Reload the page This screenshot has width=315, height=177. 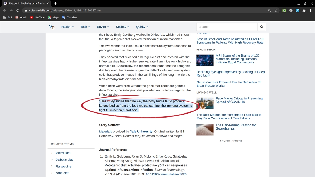click(x=18, y=11)
